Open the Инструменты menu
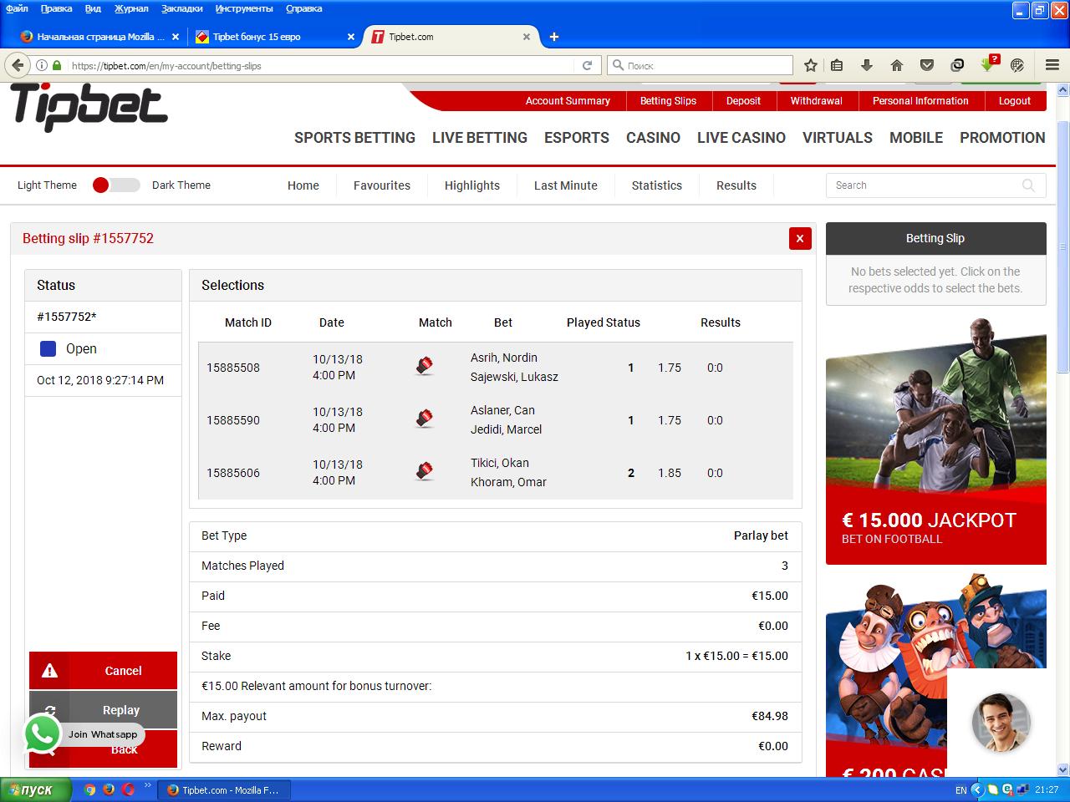This screenshot has height=802, width=1070. (x=243, y=8)
